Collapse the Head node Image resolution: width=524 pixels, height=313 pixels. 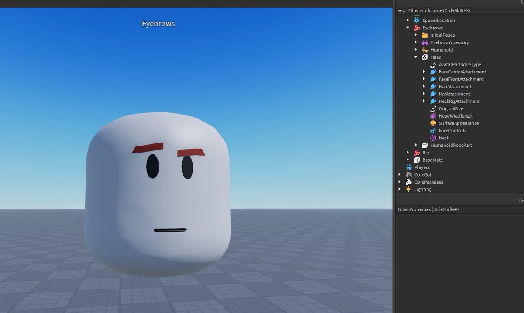(416, 57)
